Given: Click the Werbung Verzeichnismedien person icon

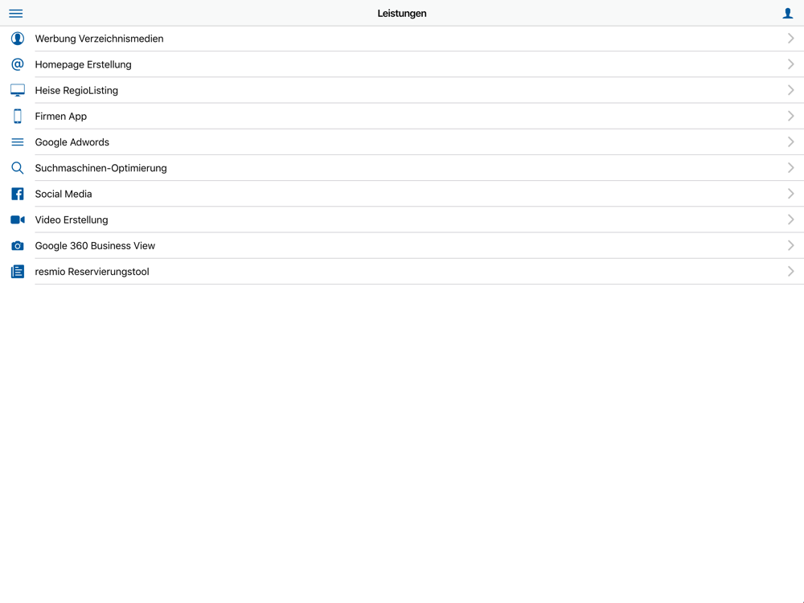Looking at the screenshot, I should point(18,39).
